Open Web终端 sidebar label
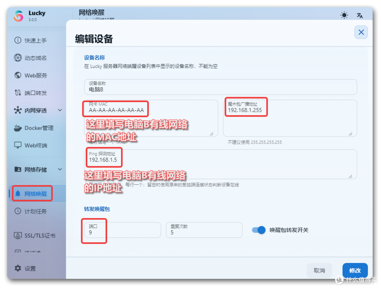 click(x=36, y=145)
